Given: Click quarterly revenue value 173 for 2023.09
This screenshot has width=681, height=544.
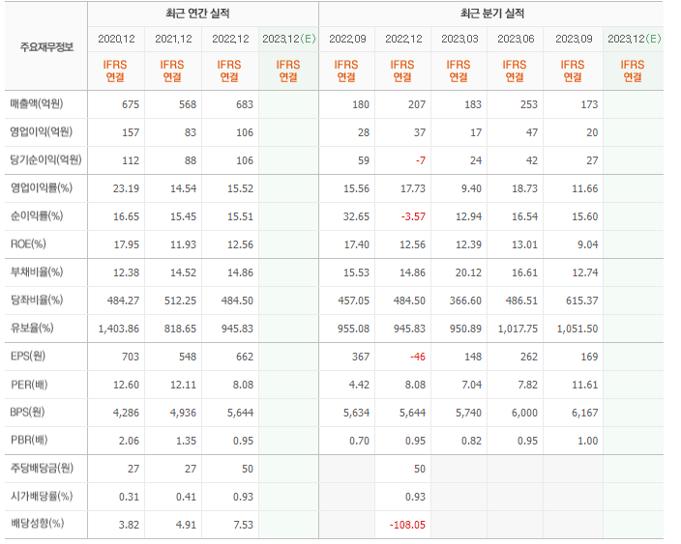Looking at the screenshot, I should [x=589, y=104].
